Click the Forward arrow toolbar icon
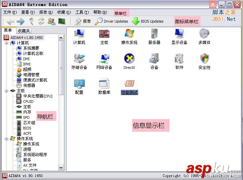 click(20, 22)
